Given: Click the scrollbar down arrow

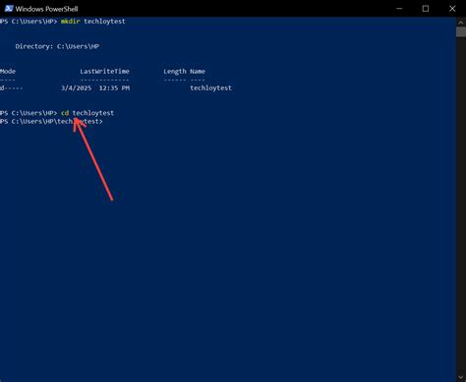Looking at the screenshot, I should coord(461,377).
